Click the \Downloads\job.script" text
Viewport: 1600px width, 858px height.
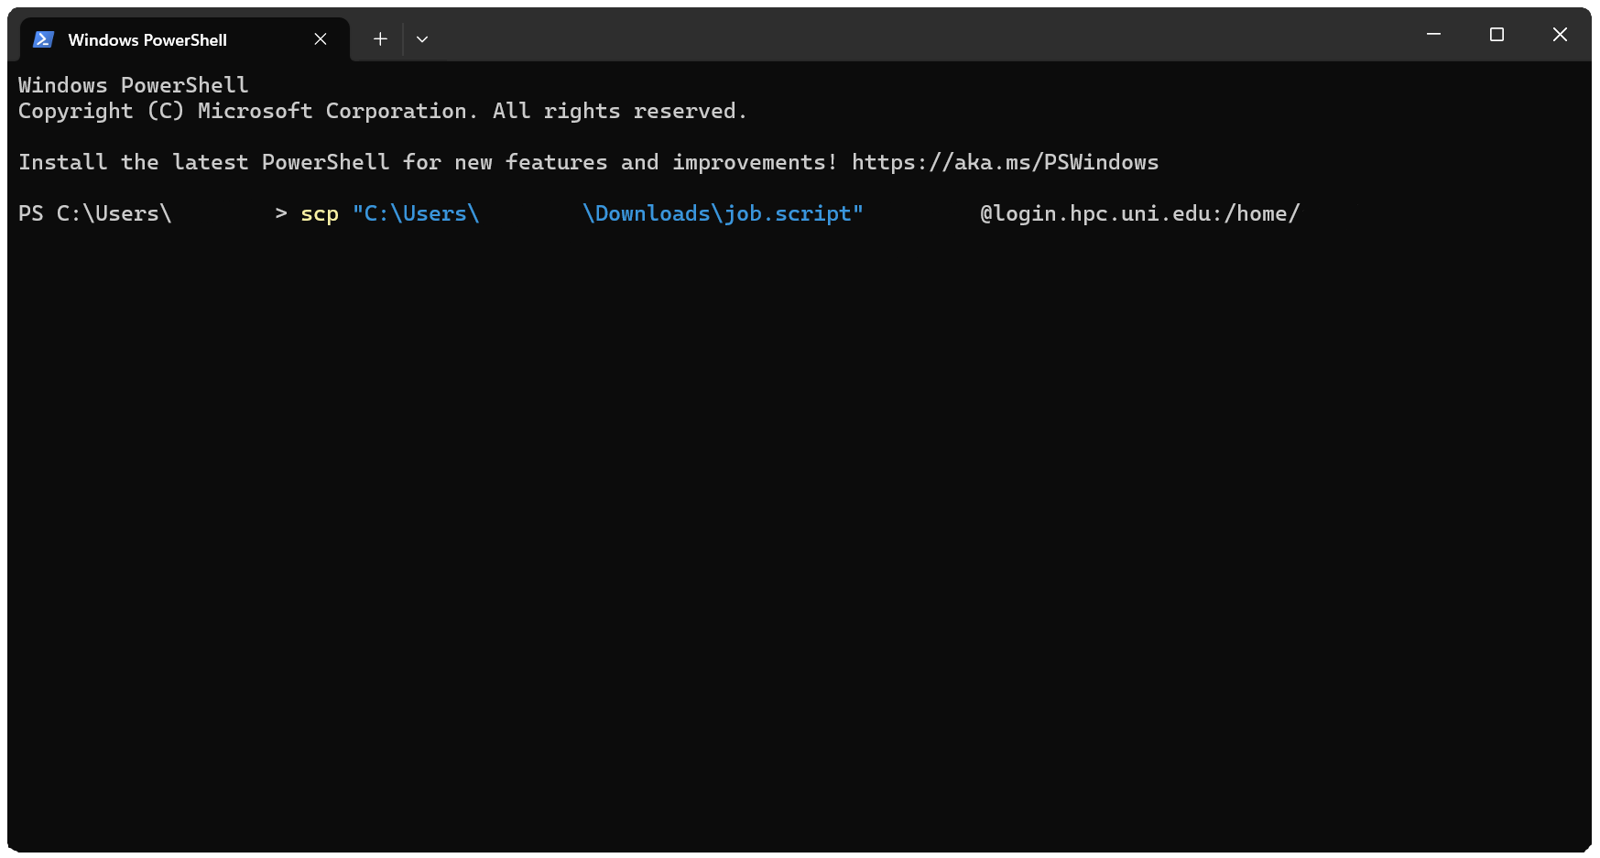[723, 214]
